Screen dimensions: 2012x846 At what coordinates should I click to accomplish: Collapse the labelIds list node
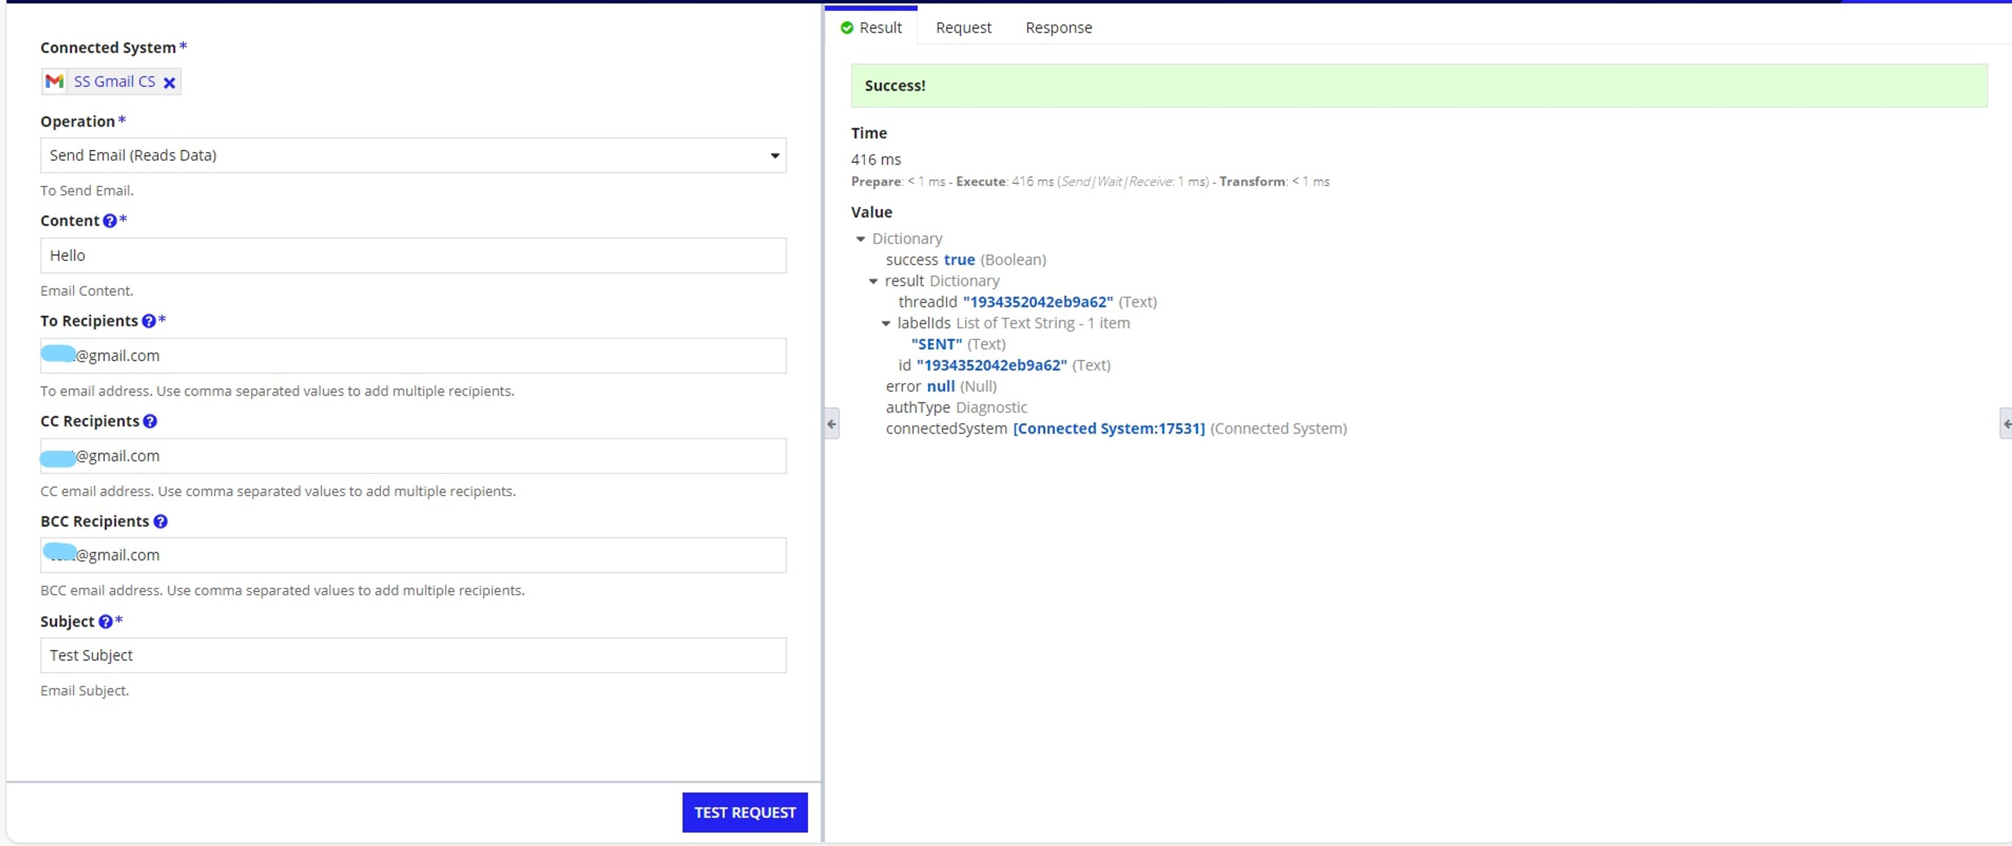pos(885,323)
